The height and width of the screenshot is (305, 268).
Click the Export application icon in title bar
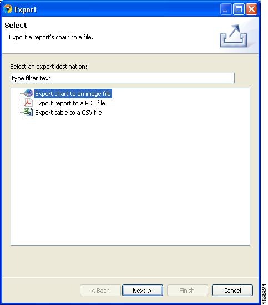(x=8, y=9)
